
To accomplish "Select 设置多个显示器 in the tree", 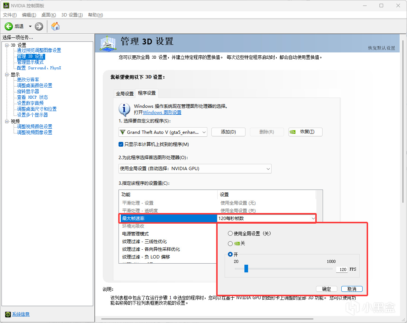I will pyautogui.click(x=32, y=115).
